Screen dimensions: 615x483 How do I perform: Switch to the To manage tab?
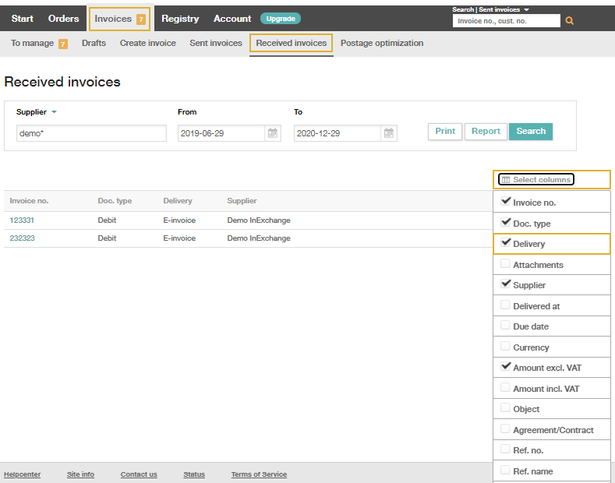coord(32,43)
